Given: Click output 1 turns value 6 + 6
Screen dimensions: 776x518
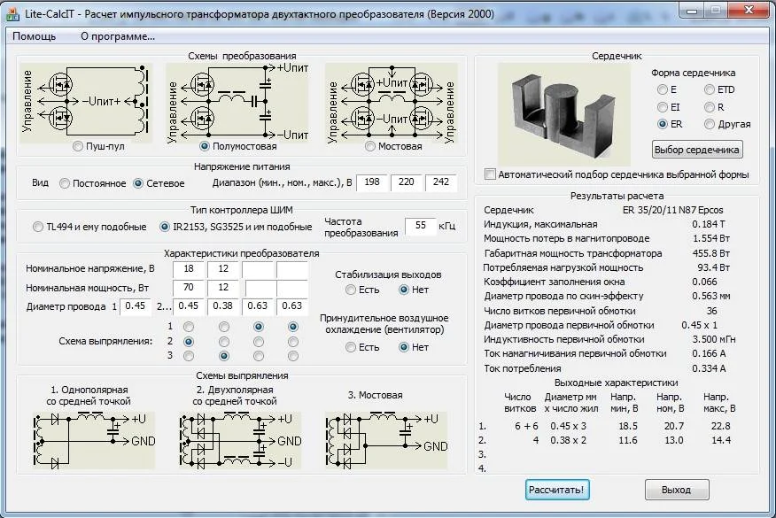Looking at the screenshot, I should click(526, 427).
